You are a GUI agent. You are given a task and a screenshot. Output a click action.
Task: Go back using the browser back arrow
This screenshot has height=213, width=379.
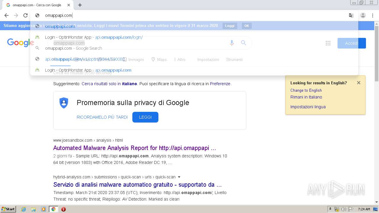tap(7, 15)
